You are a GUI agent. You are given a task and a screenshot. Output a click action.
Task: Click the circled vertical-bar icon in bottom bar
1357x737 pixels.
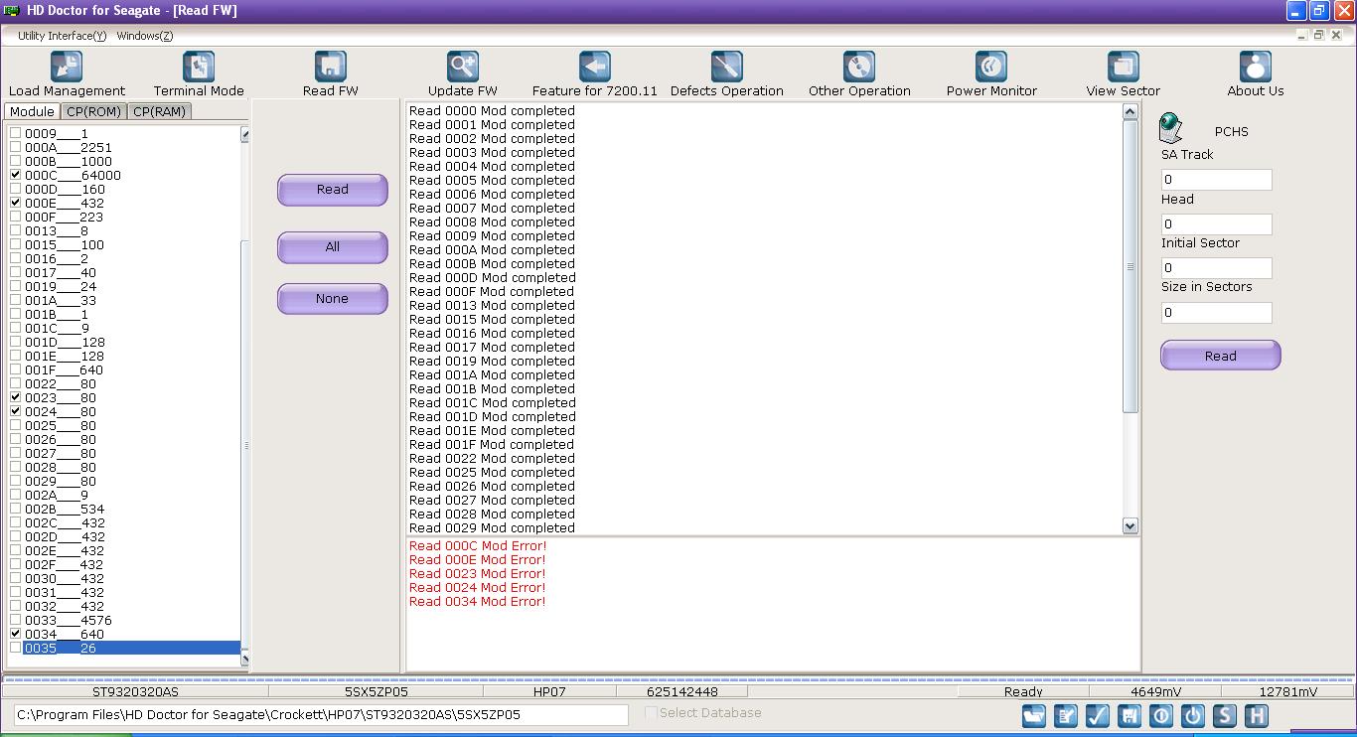tap(1161, 715)
